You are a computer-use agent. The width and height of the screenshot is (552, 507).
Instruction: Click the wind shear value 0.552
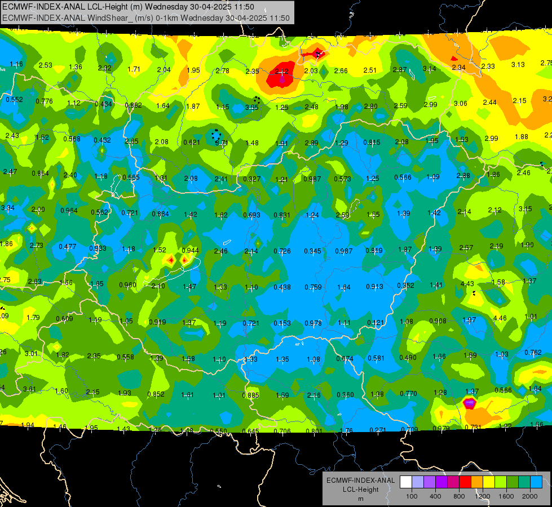[15, 100]
